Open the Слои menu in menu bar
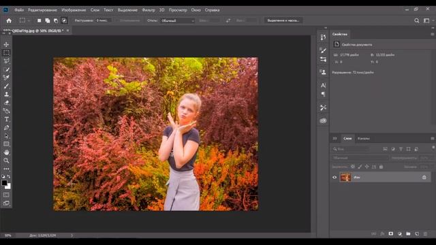Image resolution: width=436 pixels, height=245 pixels. (x=95, y=10)
